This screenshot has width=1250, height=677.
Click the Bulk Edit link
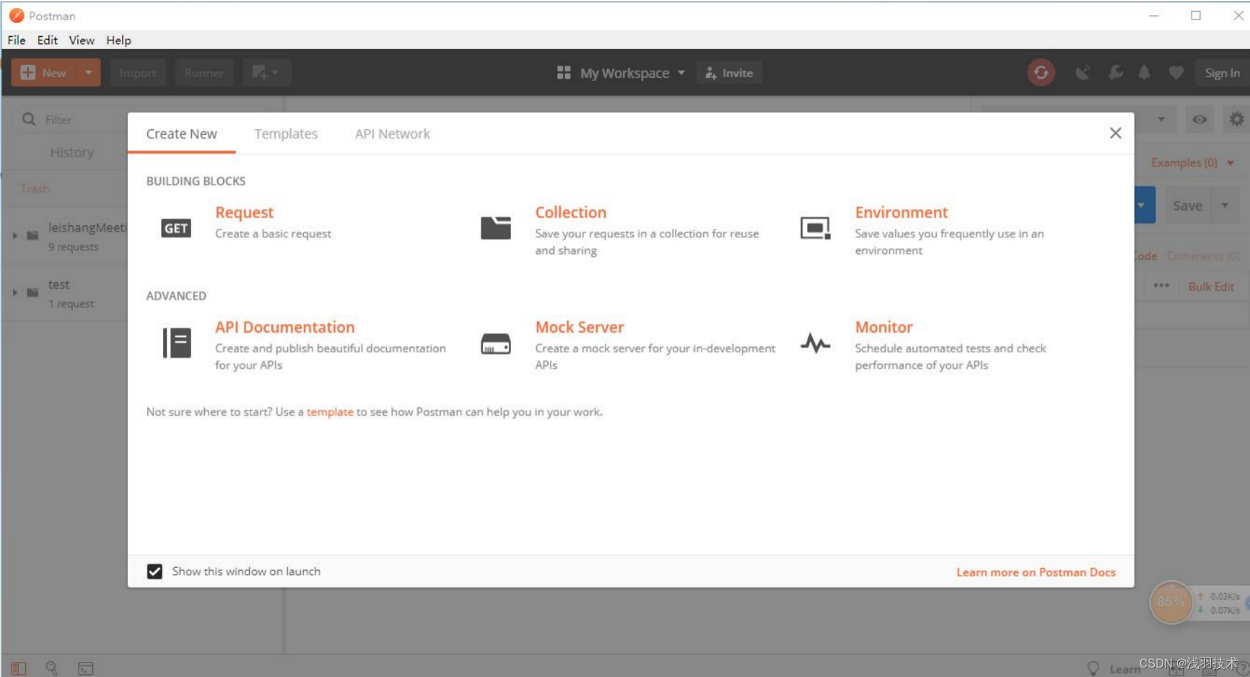[1211, 287]
